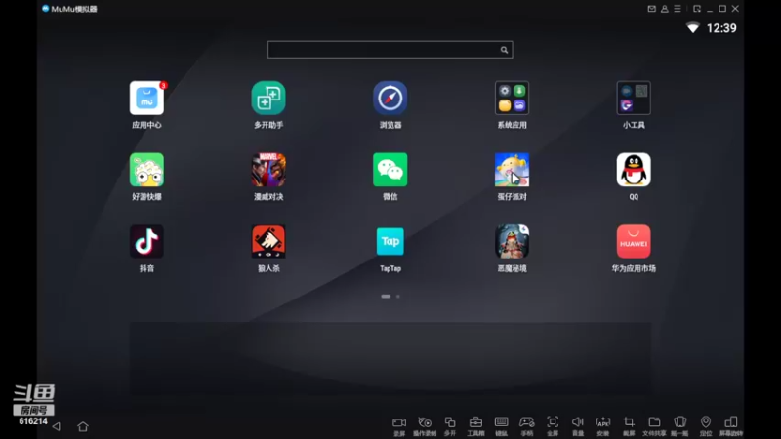Open the QQ penguin app
This screenshot has width=781, height=439.
click(634, 170)
